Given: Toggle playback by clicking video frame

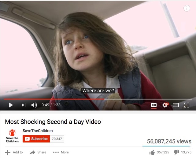Looking at the screenshot, I should 98,50.
